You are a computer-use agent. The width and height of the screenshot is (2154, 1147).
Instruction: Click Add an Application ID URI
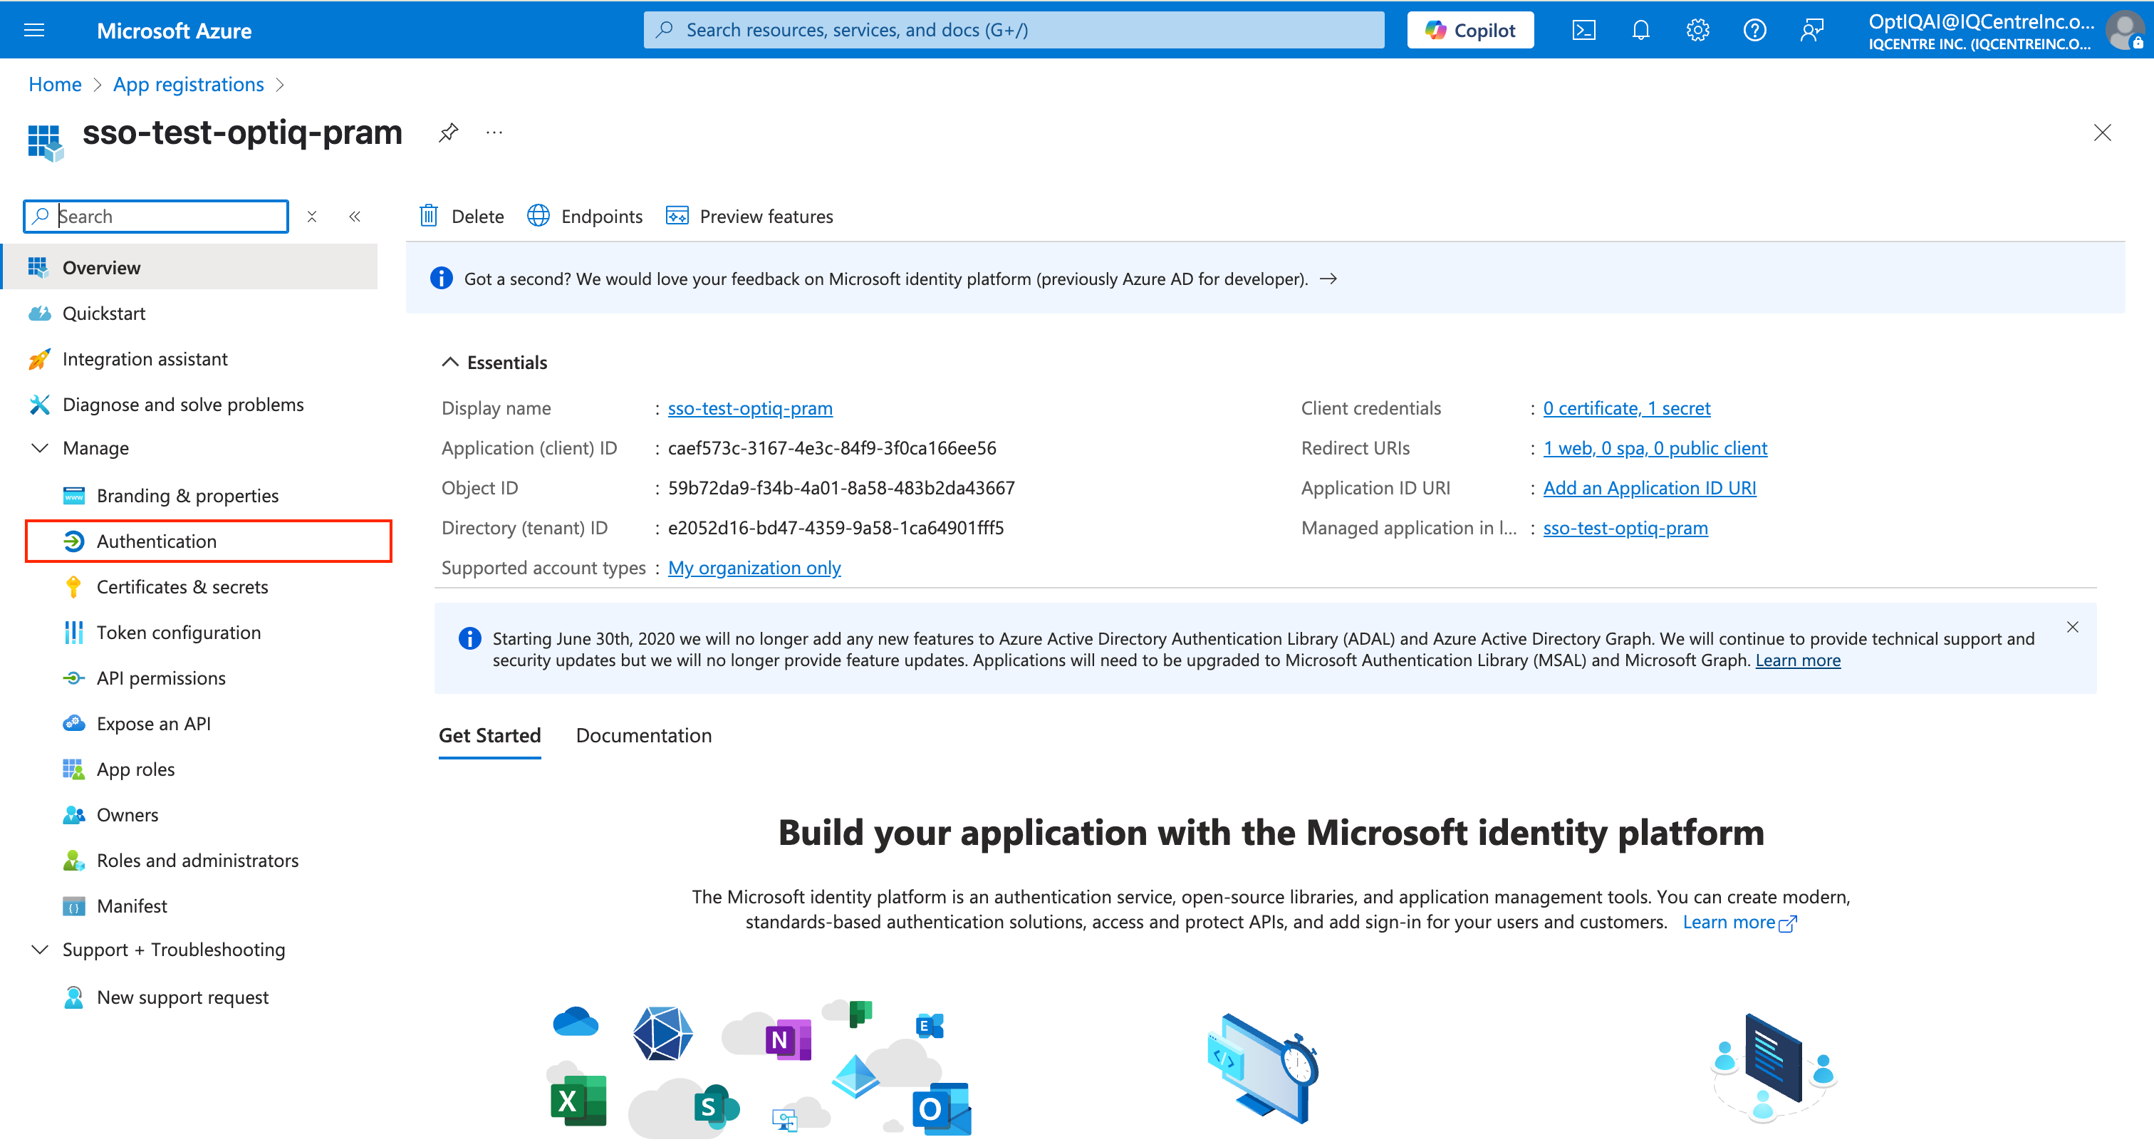1650,489
